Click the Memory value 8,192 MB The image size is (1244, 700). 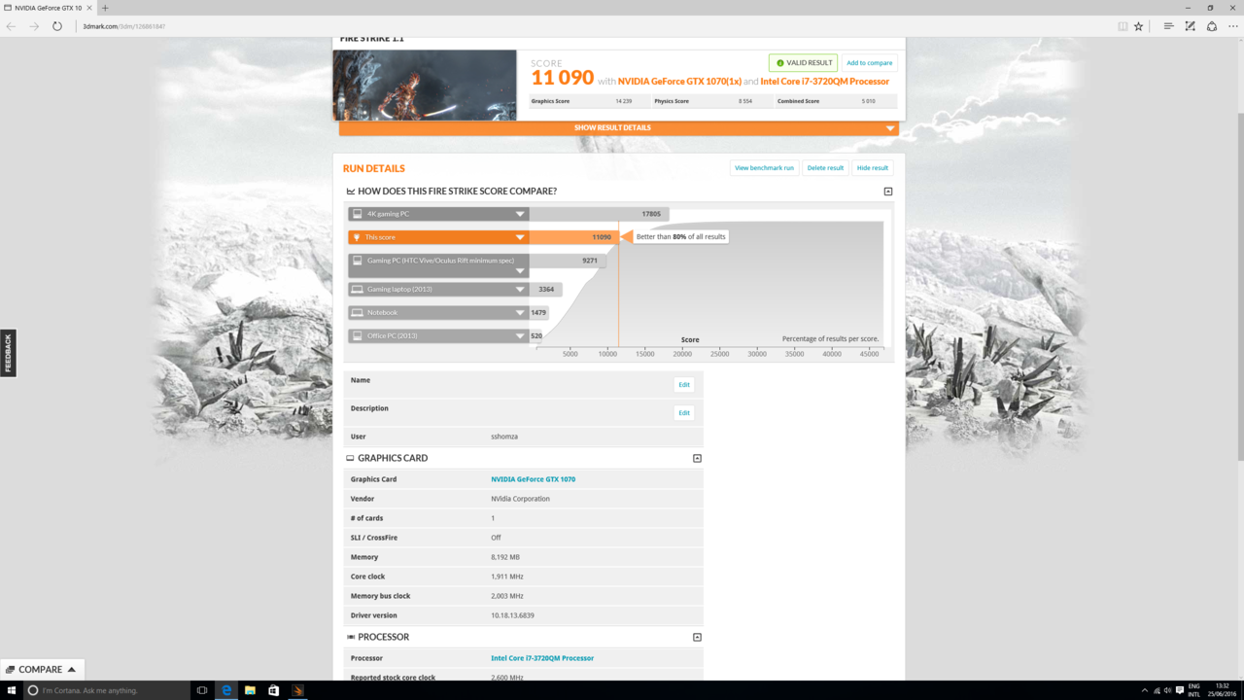pyautogui.click(x=505, y=557)
